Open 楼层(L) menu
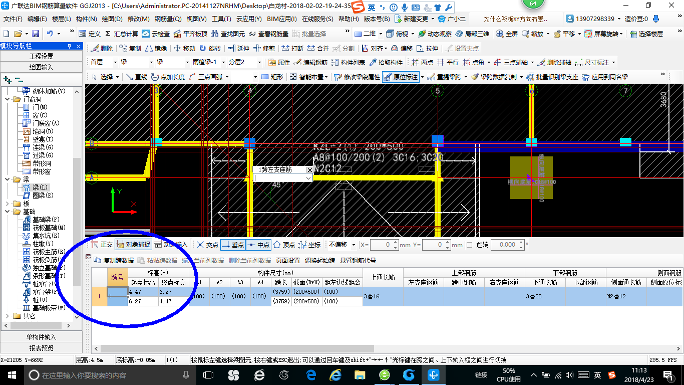This screenshot has width=684, height=385. (61, 19)
